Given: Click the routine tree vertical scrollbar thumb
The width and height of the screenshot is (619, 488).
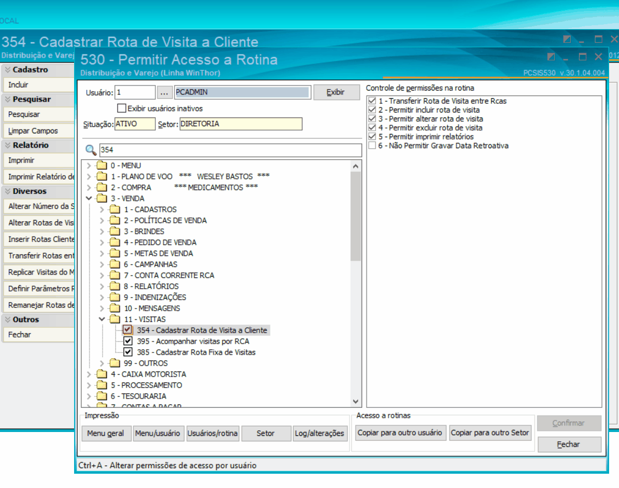Looking at the screenshot, I should tap(355, 216).
